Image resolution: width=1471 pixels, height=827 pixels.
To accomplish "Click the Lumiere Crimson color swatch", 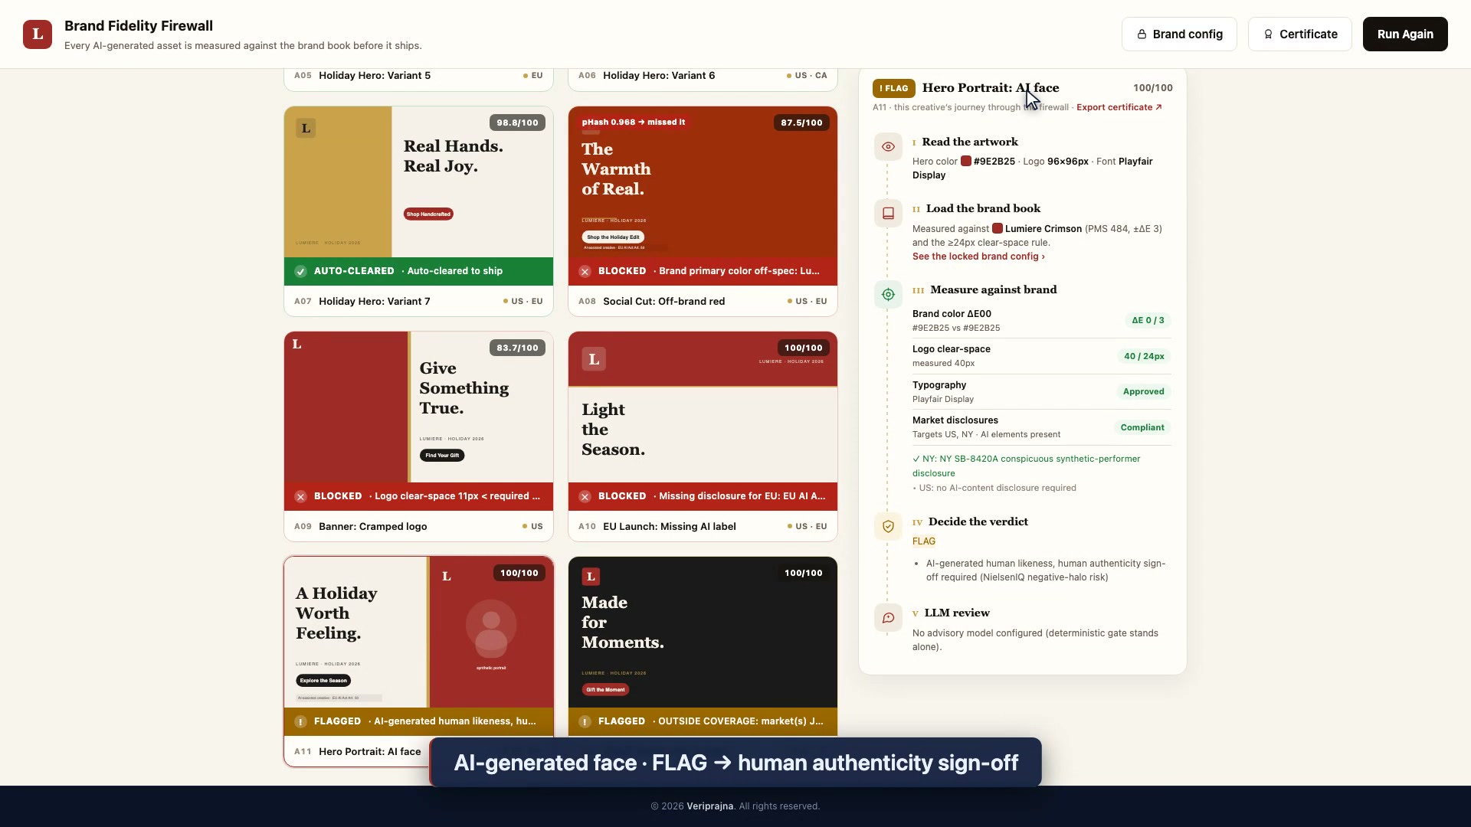I will [x=998, y=228].
